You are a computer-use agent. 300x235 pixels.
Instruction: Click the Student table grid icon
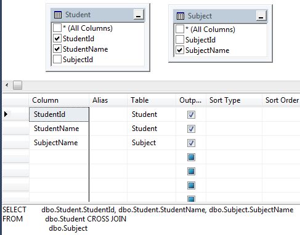58,15
